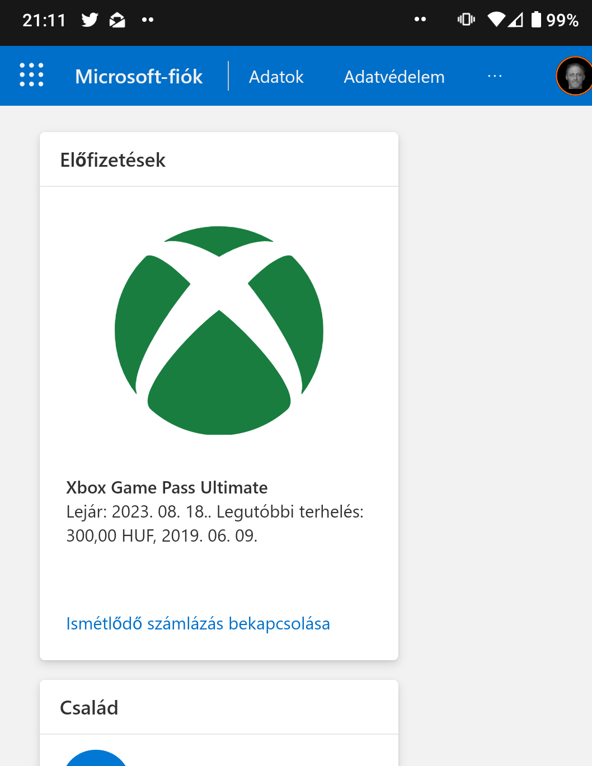Click the Xbox logo image
Screen dimensions: 592x766
click(x=219, y=330)
